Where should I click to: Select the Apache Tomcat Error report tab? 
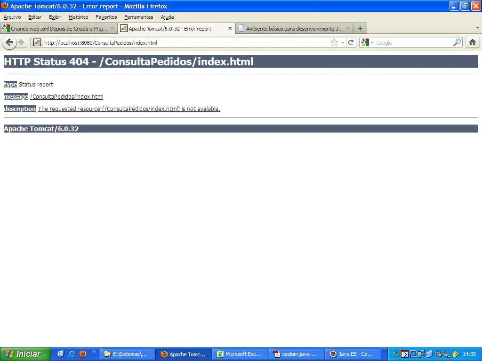pos(177,28)
